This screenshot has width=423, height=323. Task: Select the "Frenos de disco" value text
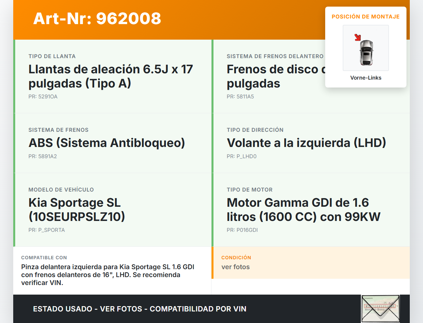[276, 76]
